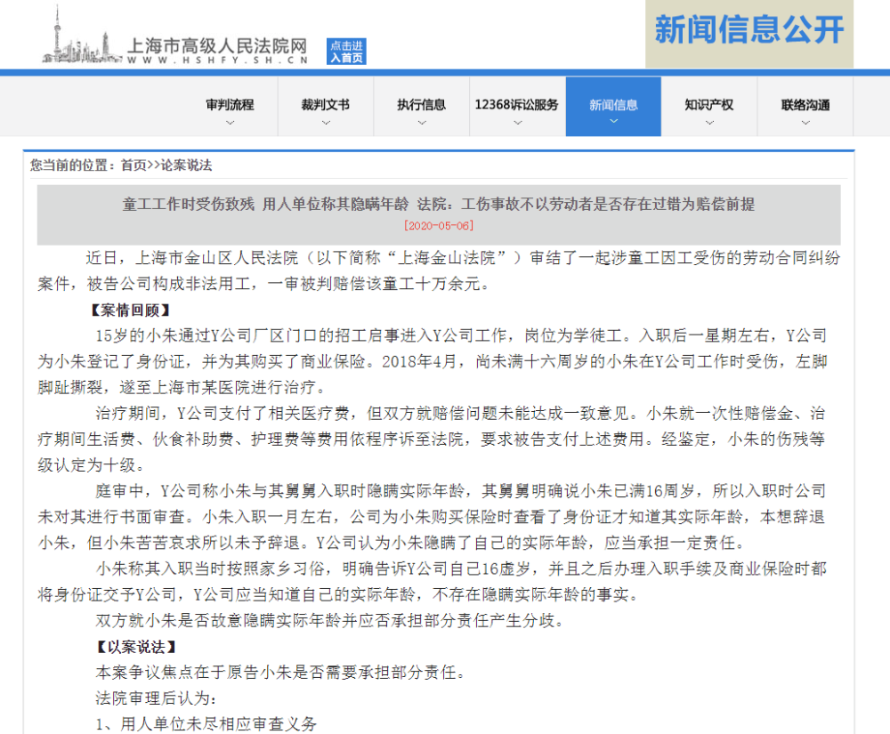Open the 12368诉讼服务 menu

click(x=517, y=105)
